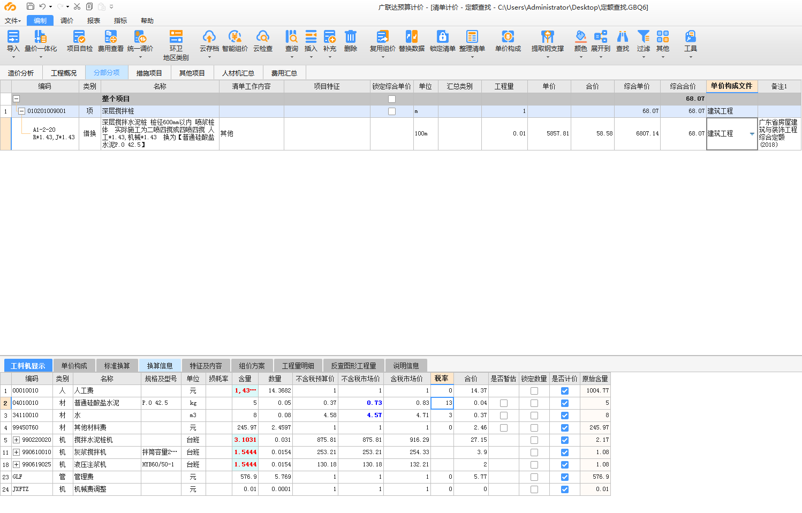This screenshot has height=513, width=802.
Task: Open the 过滤 filter tool
Action: (643, 36)
